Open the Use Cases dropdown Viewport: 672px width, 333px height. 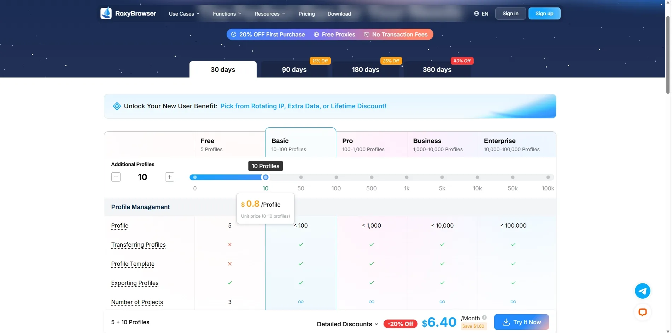(184, 13)
